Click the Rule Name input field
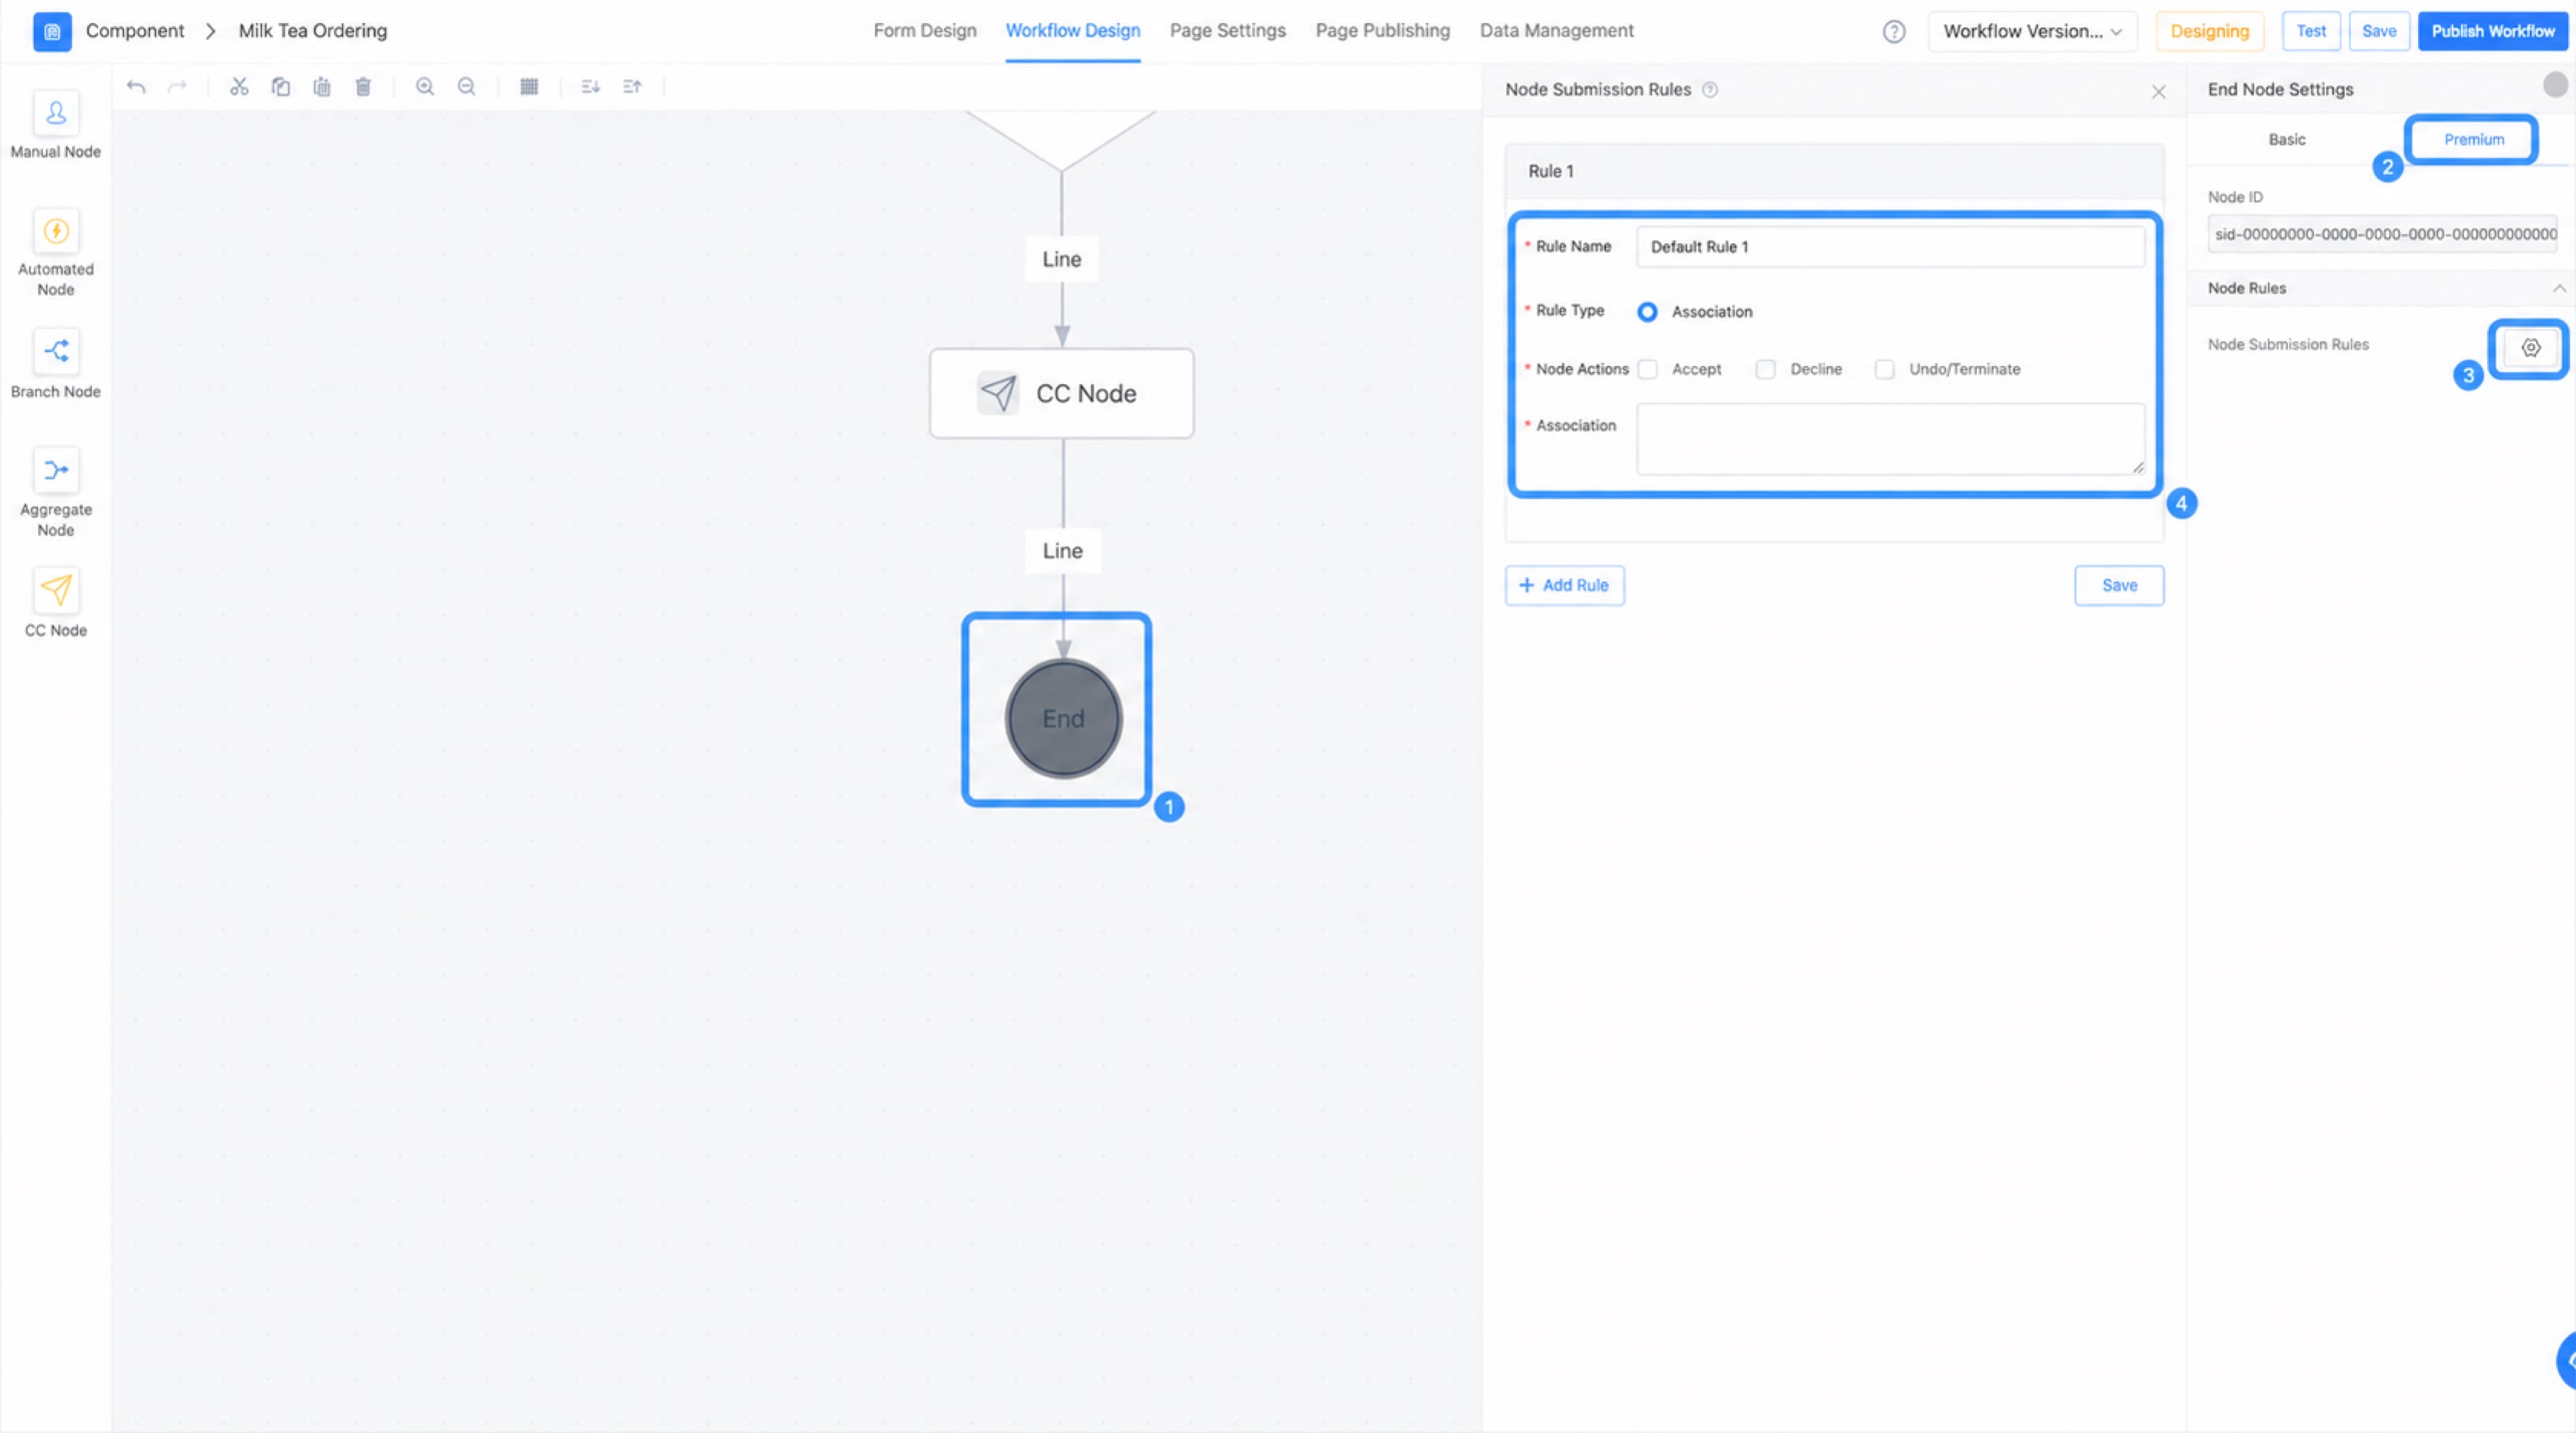This screenshot has height=1433, width=2576. click(x=1890, y=247)
